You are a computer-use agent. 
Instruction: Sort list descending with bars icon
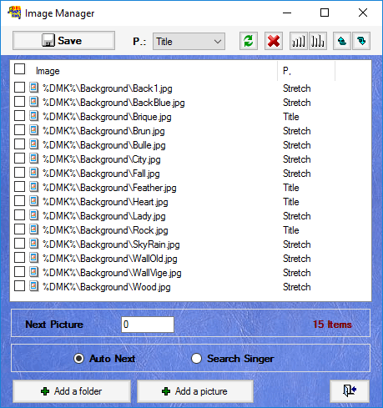click(317, 41)
